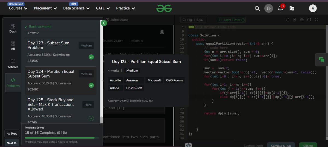
Task: Click Back to Home link
Action: (x=38, y=27)
